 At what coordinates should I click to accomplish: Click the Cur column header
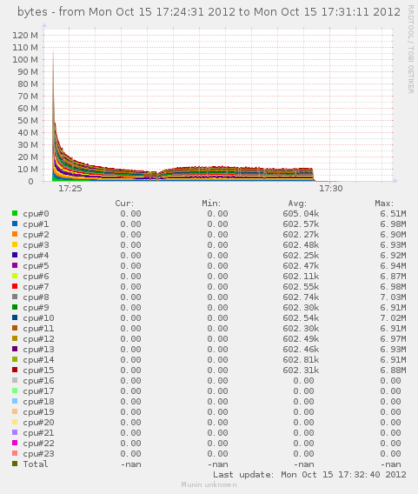(124, 204)
